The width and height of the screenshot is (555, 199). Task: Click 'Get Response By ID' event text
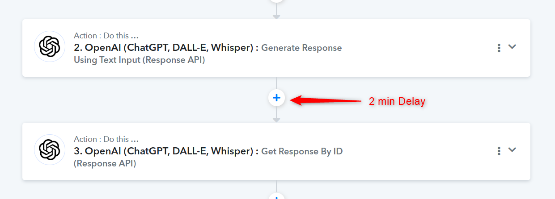302,151
